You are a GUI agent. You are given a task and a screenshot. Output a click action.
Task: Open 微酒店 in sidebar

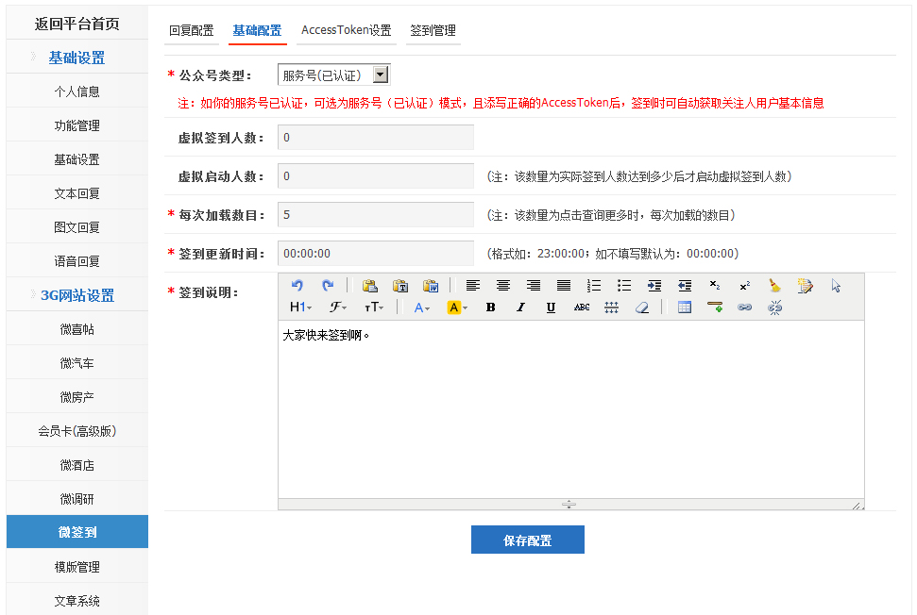76,465
